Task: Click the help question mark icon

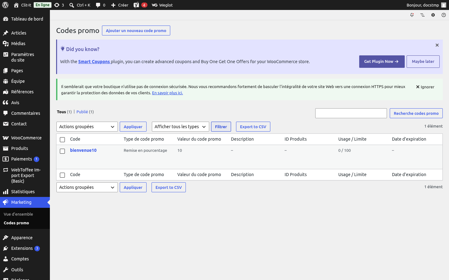Action: point(444,15)
